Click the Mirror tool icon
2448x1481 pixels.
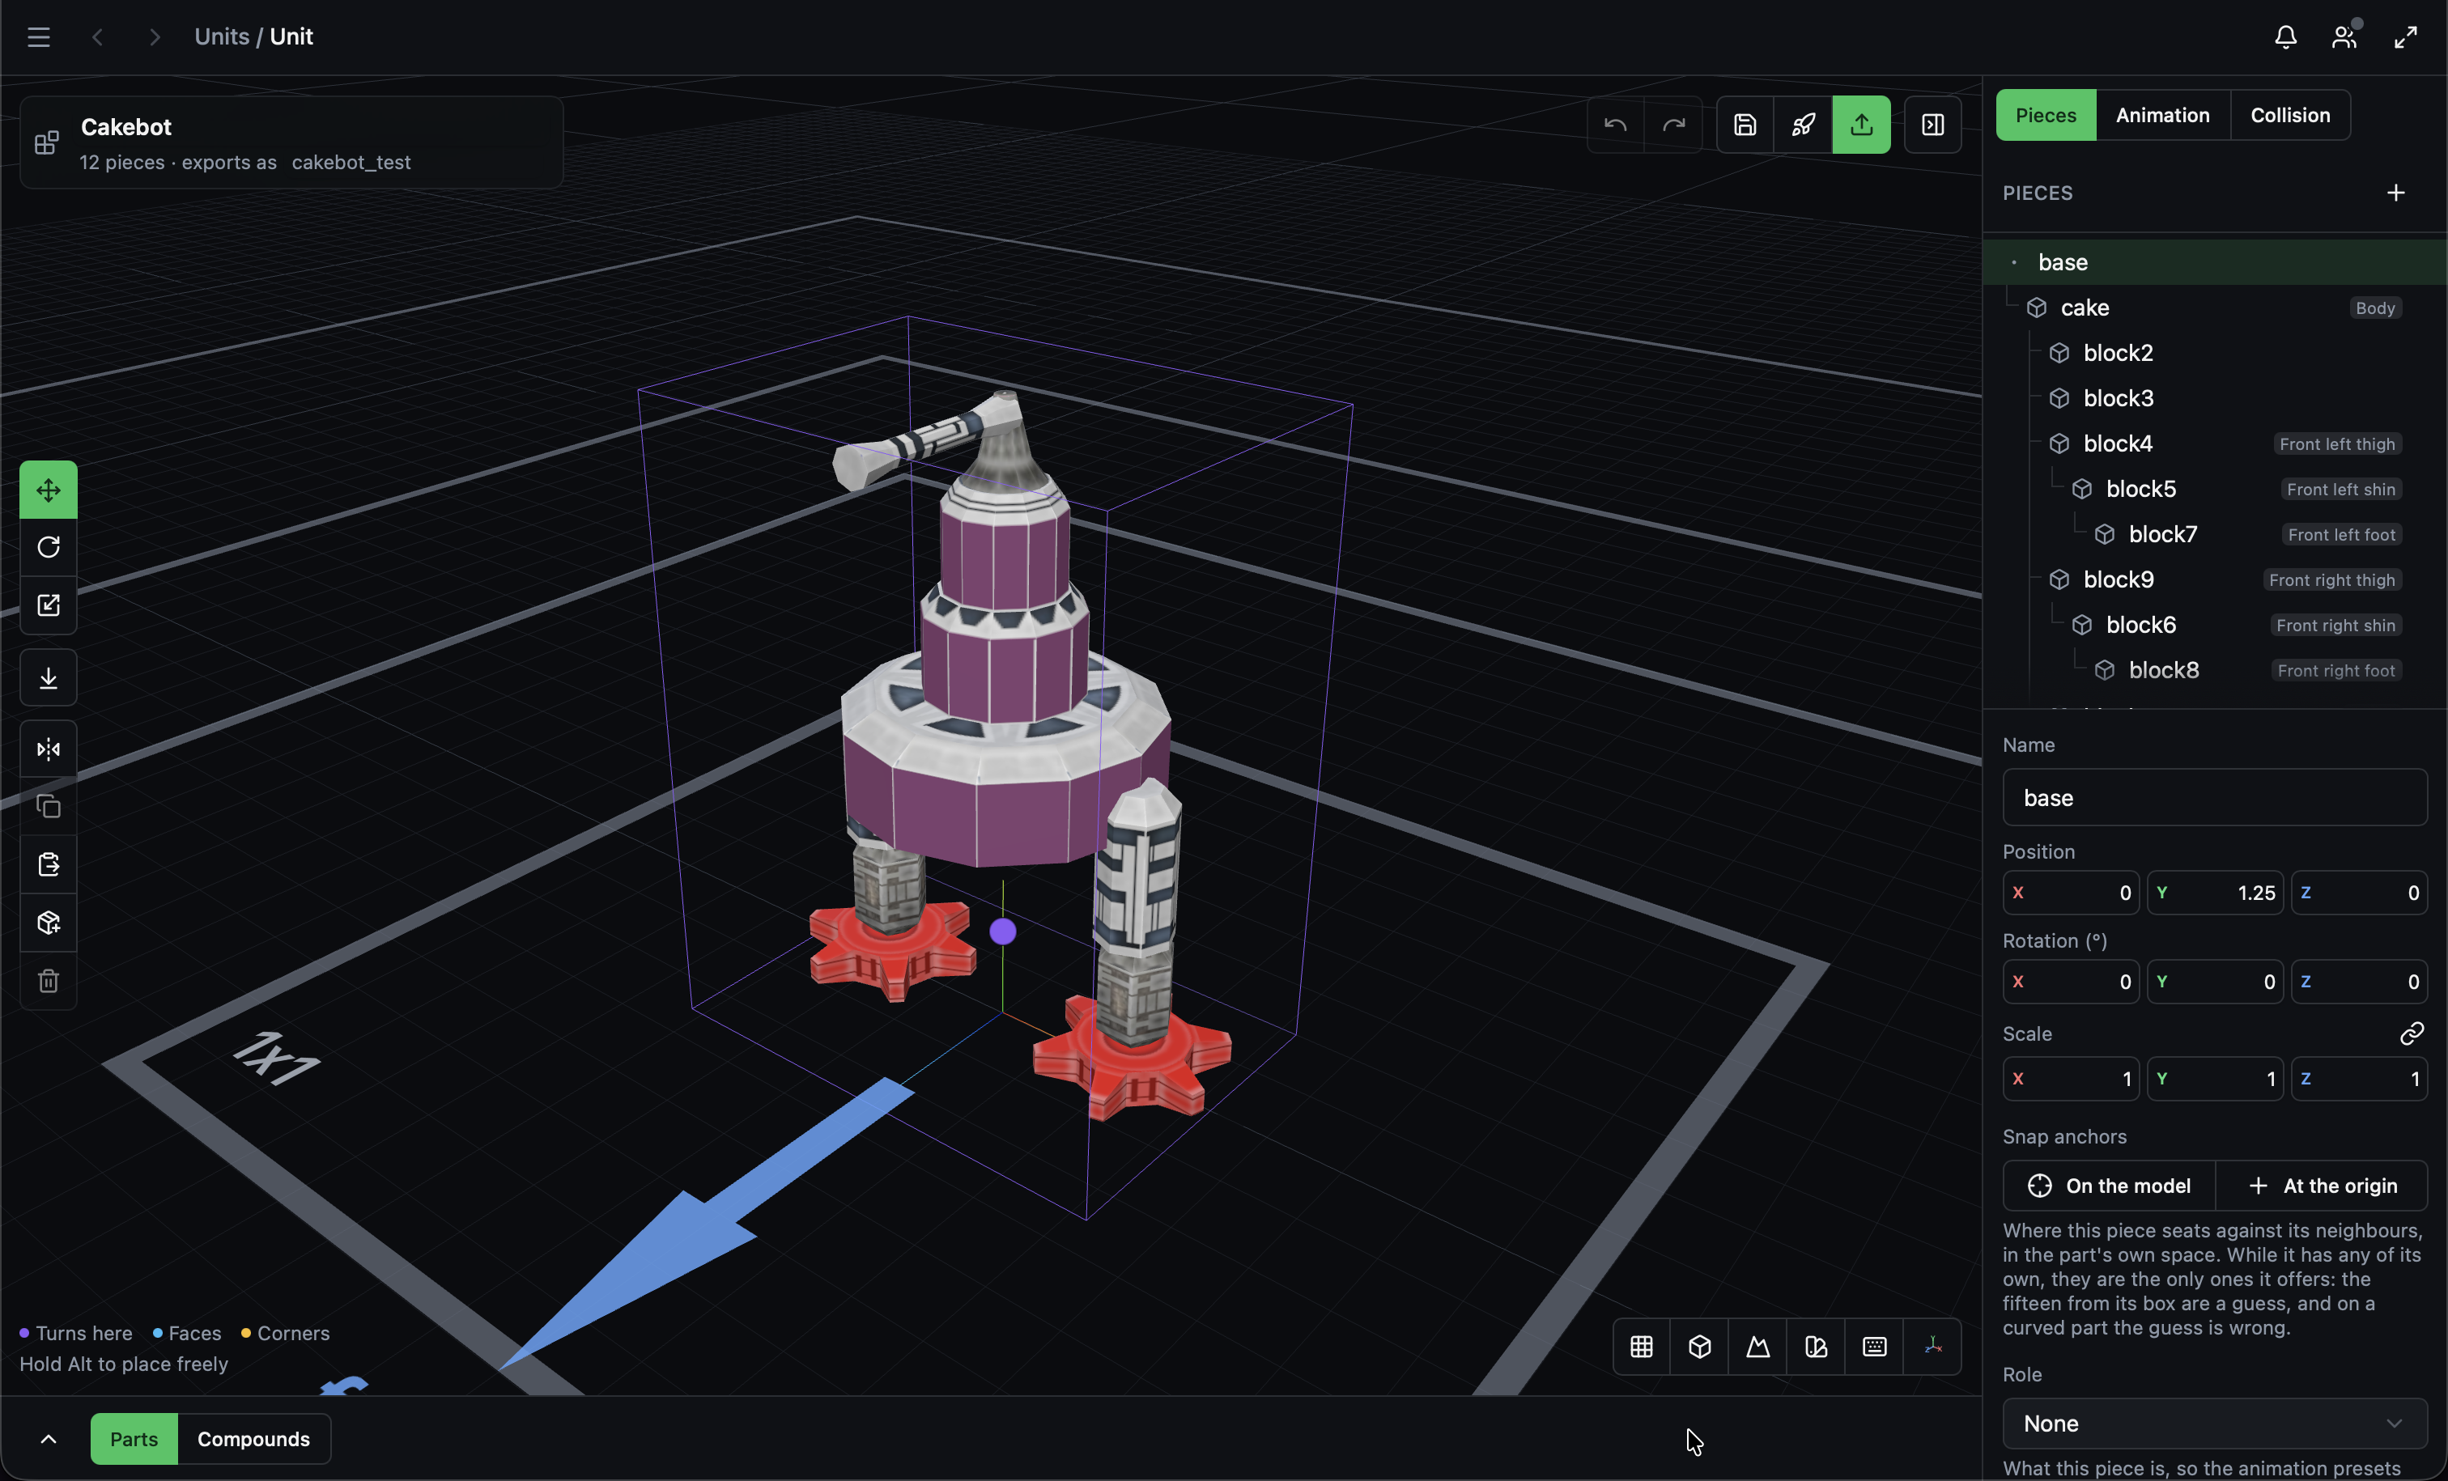point(48,749)
